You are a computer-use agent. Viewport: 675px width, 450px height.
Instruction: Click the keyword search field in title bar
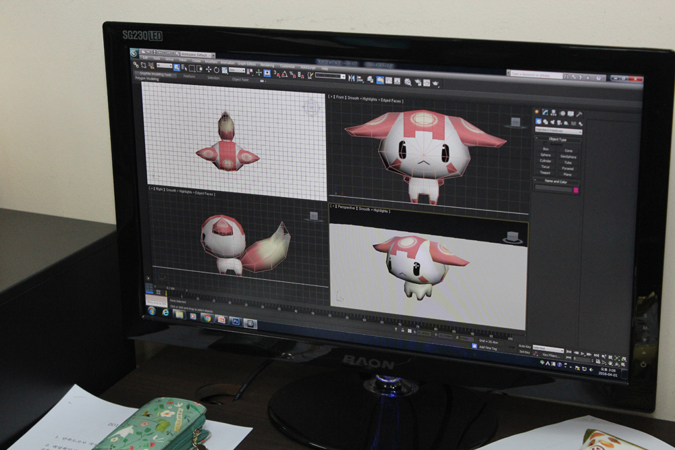[535, 74]
